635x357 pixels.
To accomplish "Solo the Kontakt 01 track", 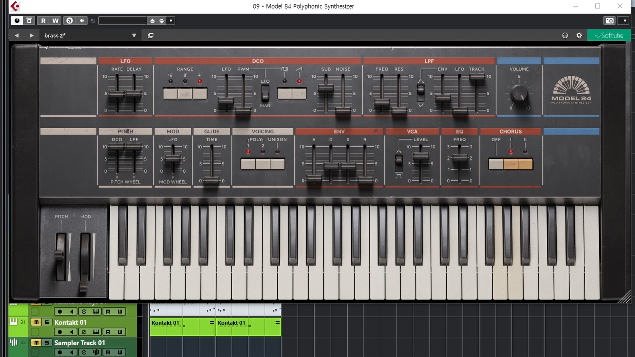I will (x=47, y=322).
